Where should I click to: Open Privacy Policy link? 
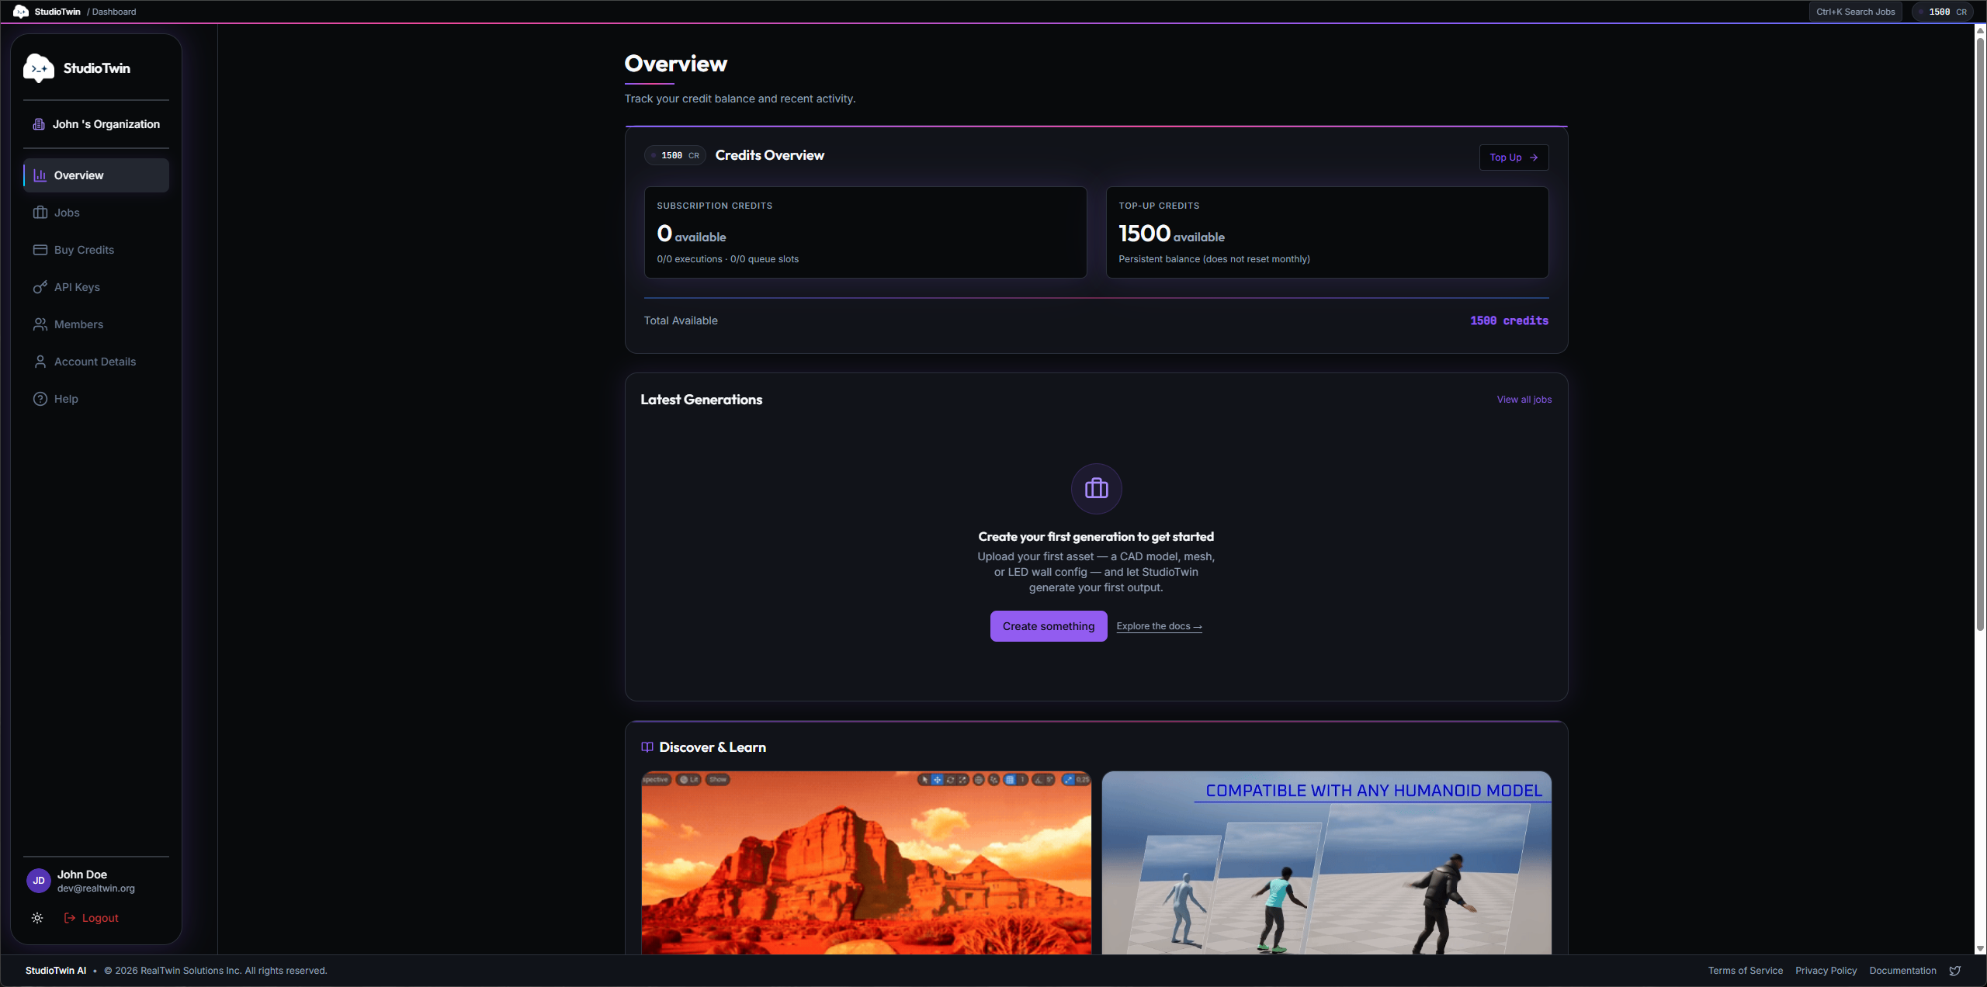point(1826,971)
